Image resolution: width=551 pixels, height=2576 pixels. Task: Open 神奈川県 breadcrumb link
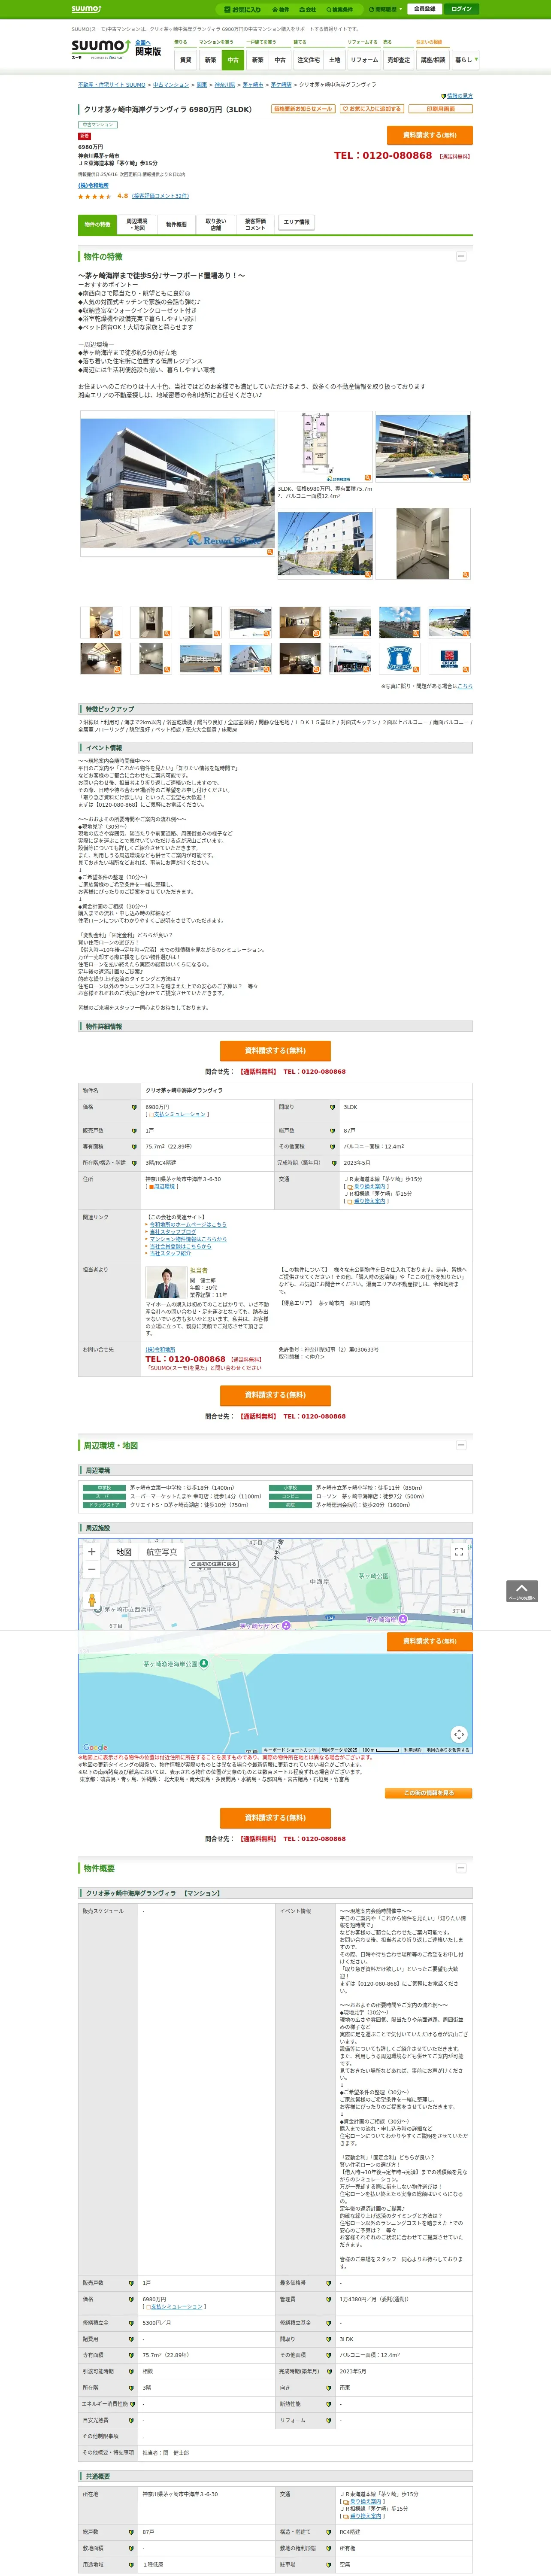[x=225, y=85]
